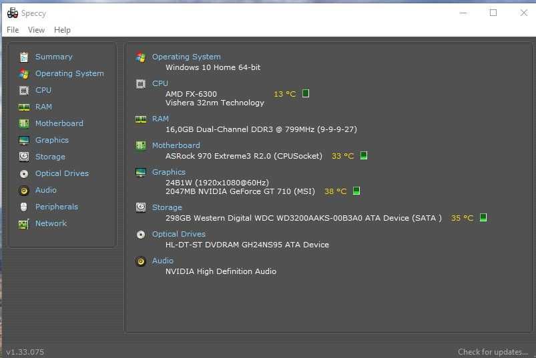
Task: Click the Operating System Windows flag sidebar icon
Action: [24, 74]
